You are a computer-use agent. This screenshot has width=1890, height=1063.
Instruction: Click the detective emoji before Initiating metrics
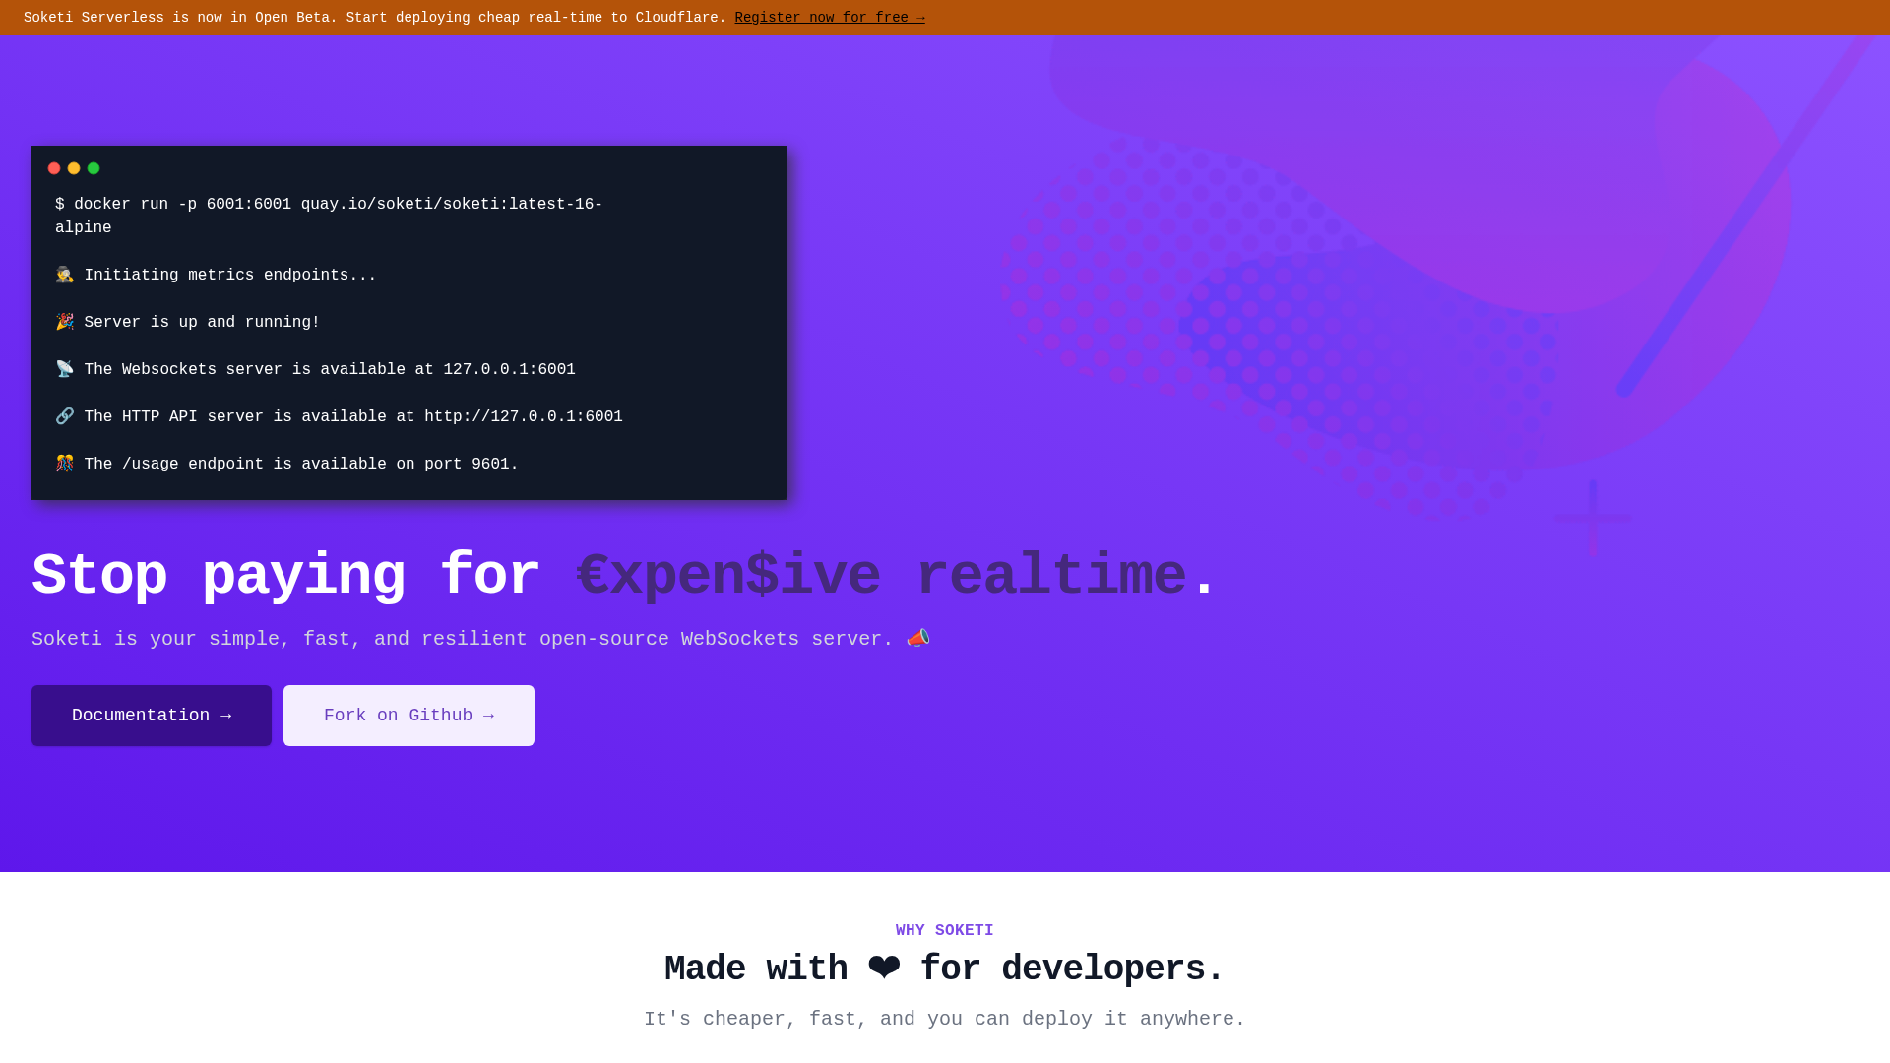pyautogui.click(x=65, y=275)
